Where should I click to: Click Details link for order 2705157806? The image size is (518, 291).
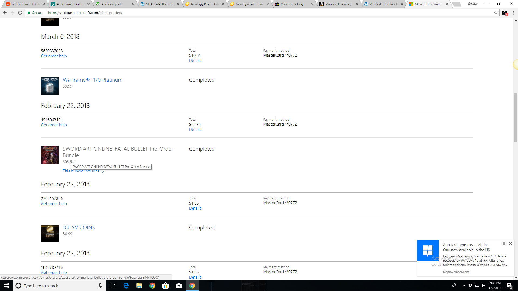point(195,208)
